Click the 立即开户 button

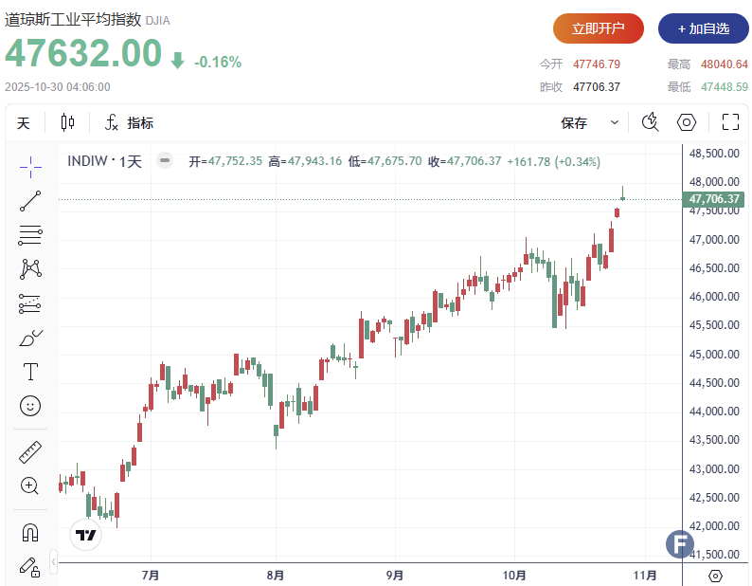598,28
